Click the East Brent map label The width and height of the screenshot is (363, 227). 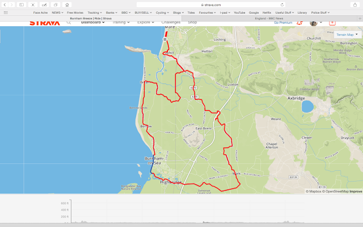[x=204, y=128]
